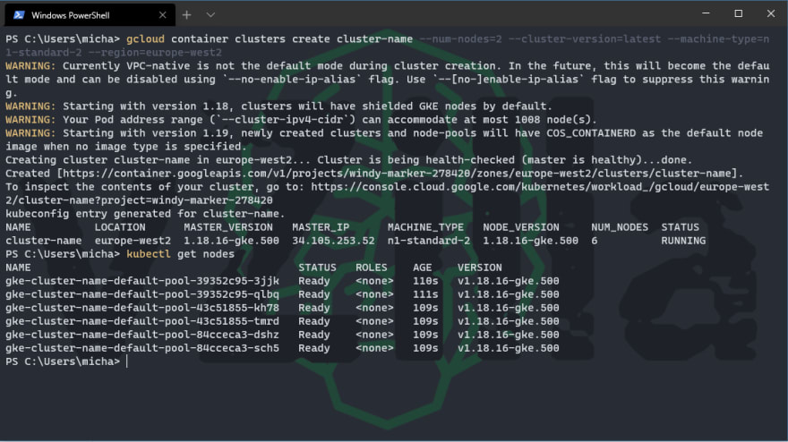
Task: Click the first 'WARNING:' label about VPC-native
Action: click(x=30, y=66)
